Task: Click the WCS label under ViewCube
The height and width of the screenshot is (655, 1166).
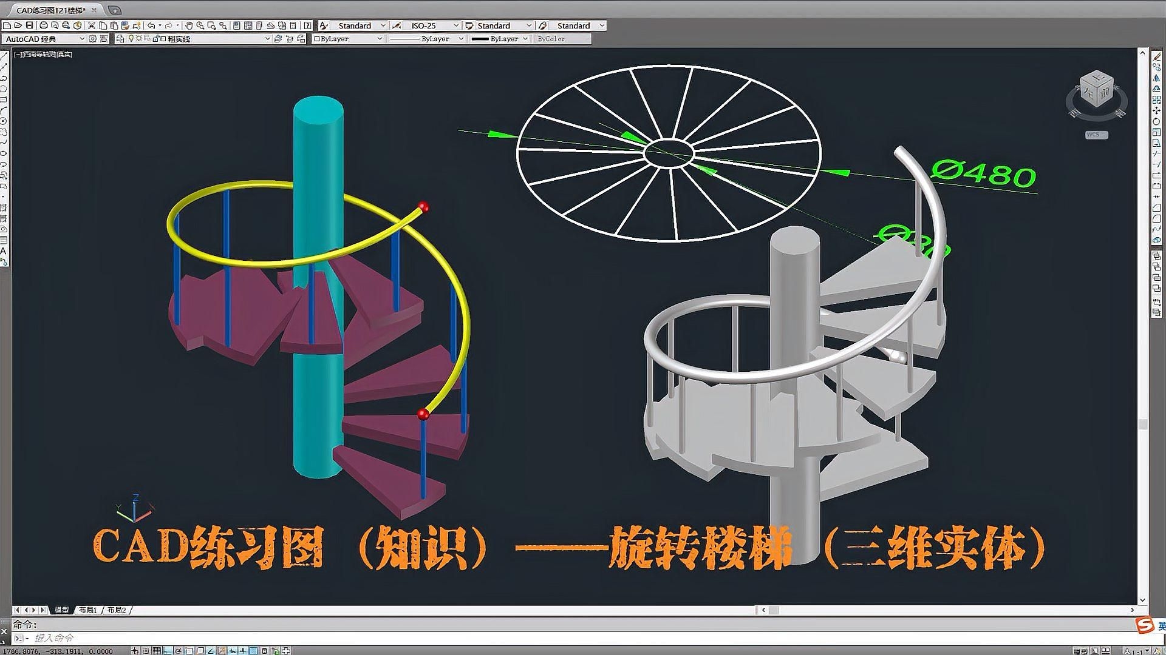Action: (1096, 135)
